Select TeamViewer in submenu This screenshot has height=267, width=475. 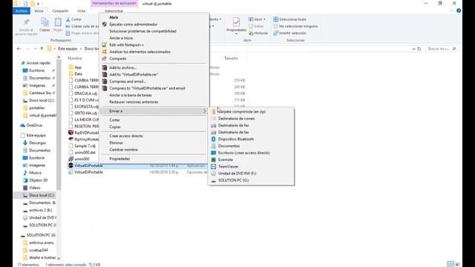coord(229,167)
